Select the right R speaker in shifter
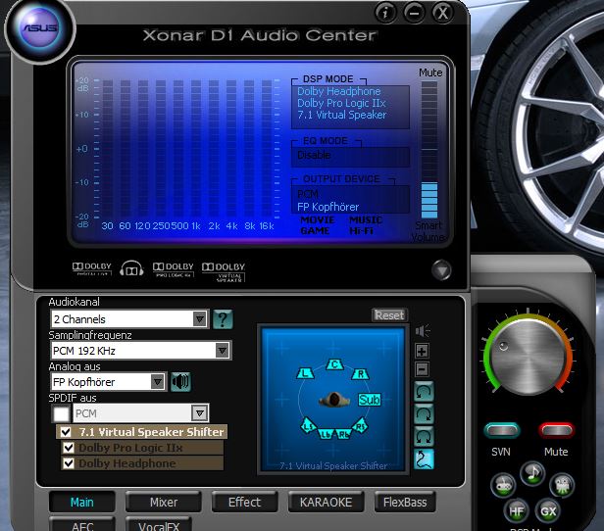Viewport: 604px width, 531px height. [361, 373]
